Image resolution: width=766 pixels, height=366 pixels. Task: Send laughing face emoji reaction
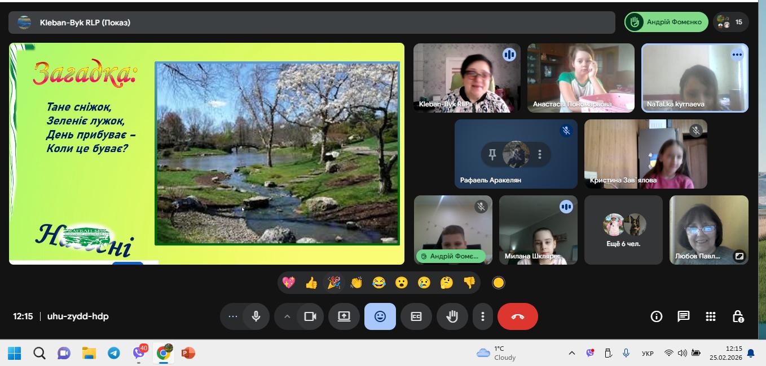379,283
